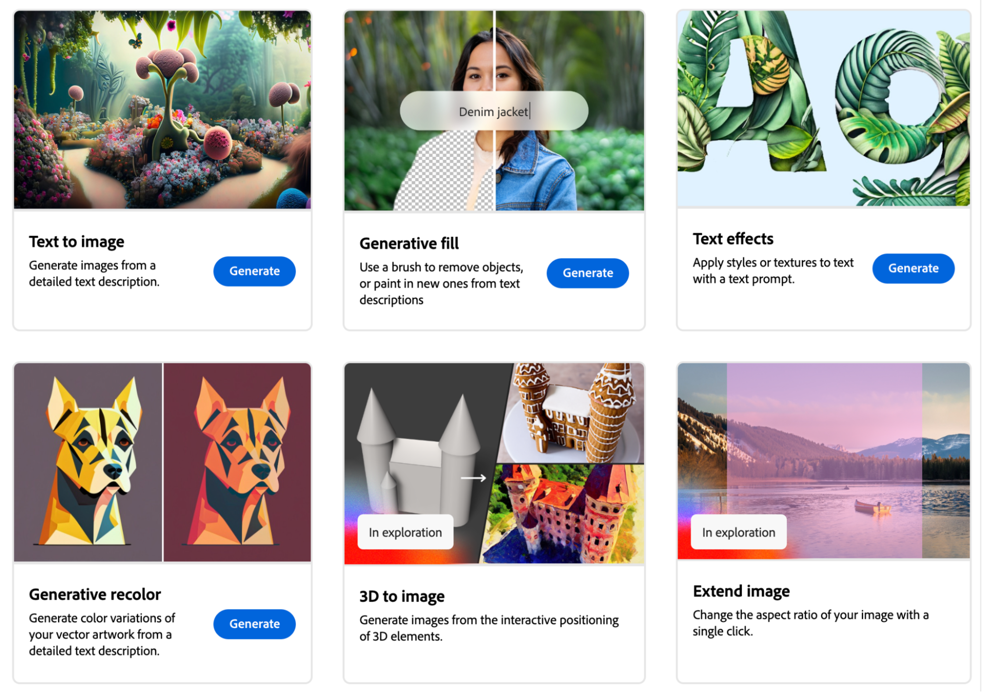The image size is (982, 692).
Task: Click Generate button for Generative recolor
Action: [254, 624]
